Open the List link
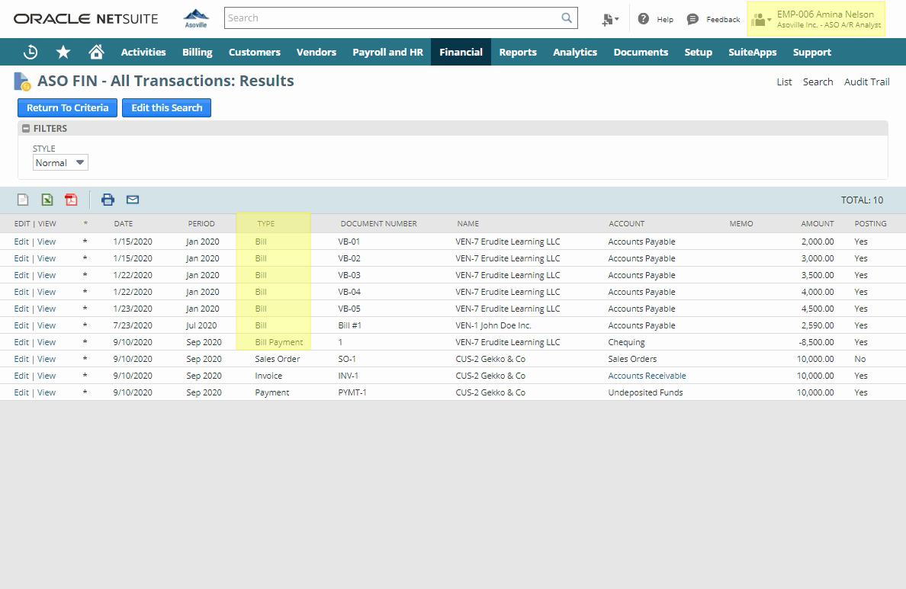906x589 pixels. tap(784, 82)
